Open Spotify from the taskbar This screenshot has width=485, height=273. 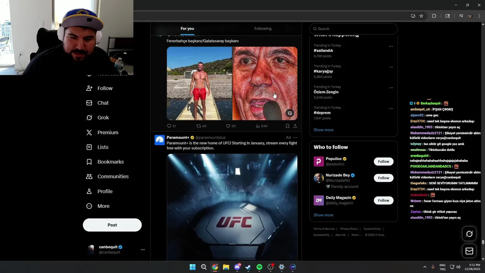[x=259, y=267]
